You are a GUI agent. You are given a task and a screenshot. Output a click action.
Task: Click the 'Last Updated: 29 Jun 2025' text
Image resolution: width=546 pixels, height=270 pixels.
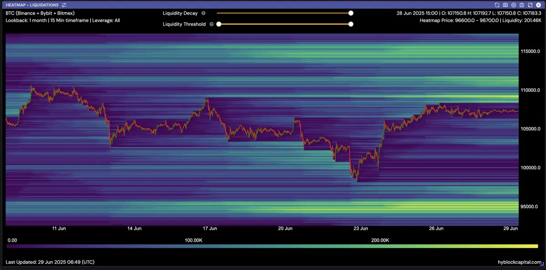tap(50, 262)
